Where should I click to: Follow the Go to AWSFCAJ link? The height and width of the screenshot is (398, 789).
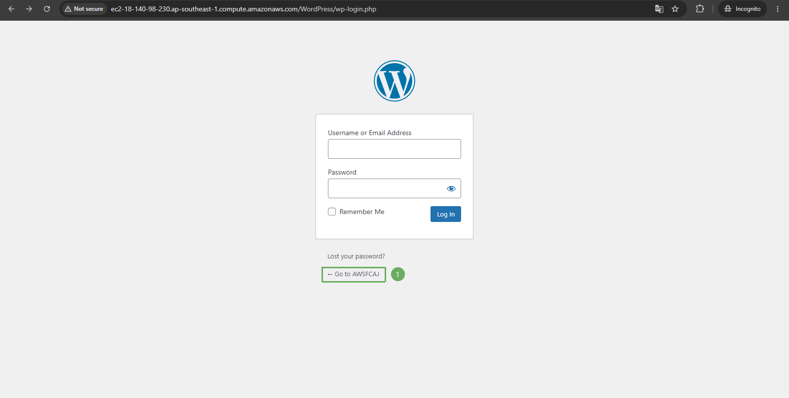point(354,274)
